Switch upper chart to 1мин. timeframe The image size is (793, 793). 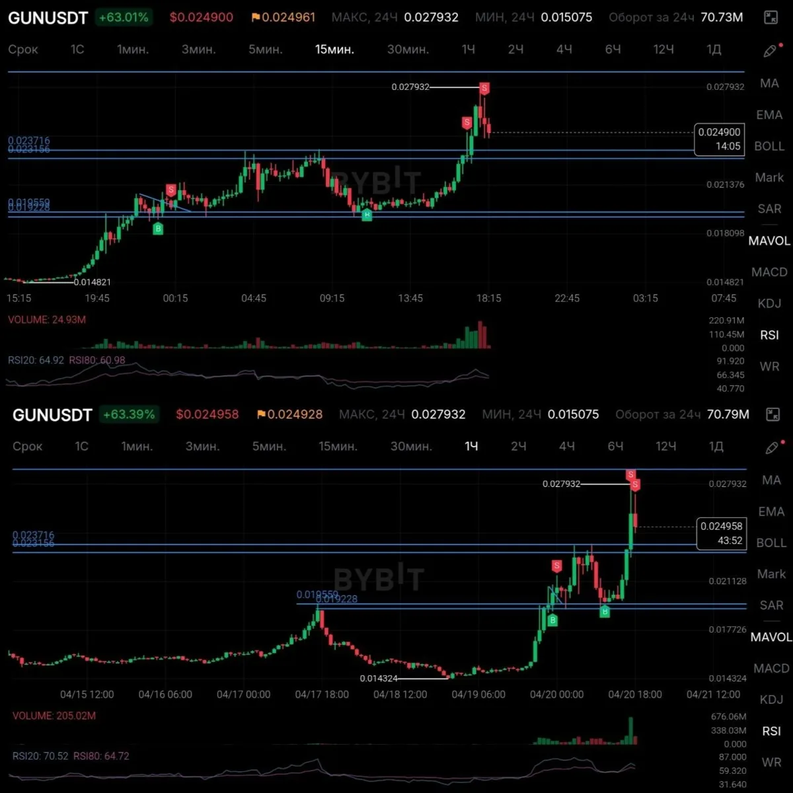133,50
